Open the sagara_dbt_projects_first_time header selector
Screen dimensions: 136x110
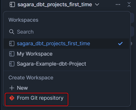(x=55, y=5)
